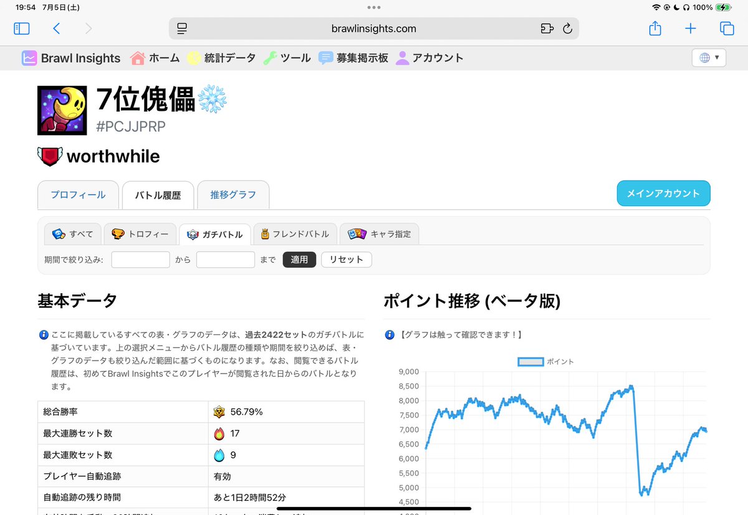Select ガチバトル filter tab
The height and width of the screenshot is (515, 748).
pyautogui.click(x=214, y=234)
